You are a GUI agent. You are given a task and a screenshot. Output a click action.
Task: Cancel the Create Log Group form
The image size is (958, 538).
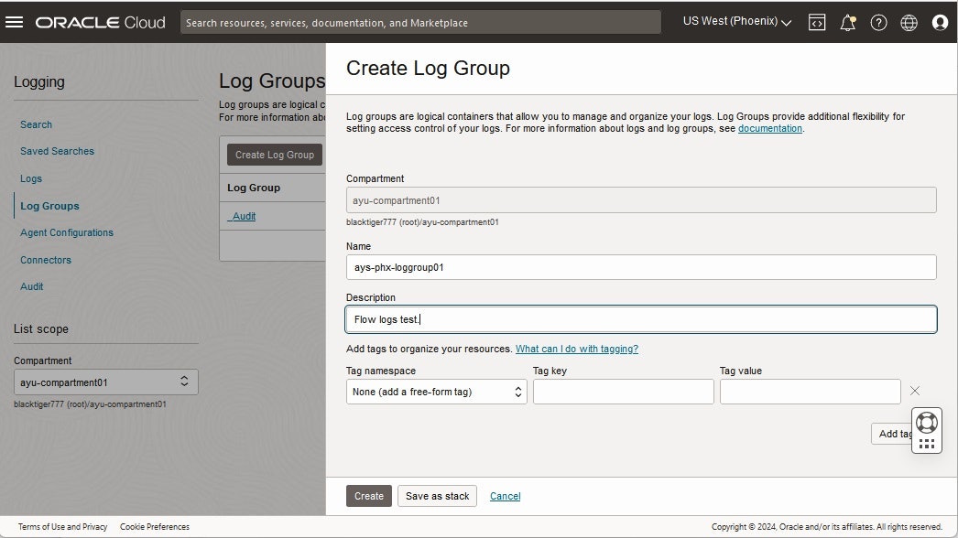pyautogui.click(x=506, y=496)
